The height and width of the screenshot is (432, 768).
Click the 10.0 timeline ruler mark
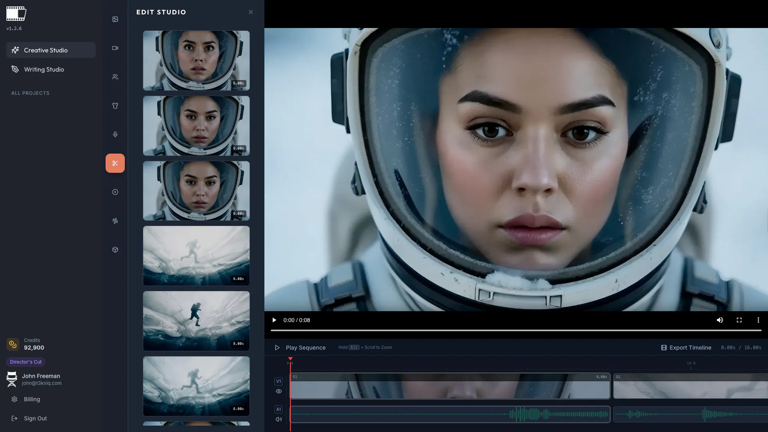pos(691,363)
